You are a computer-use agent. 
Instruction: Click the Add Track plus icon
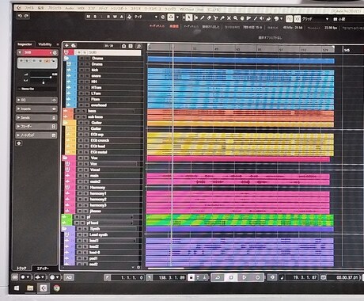tap(66, 46)
